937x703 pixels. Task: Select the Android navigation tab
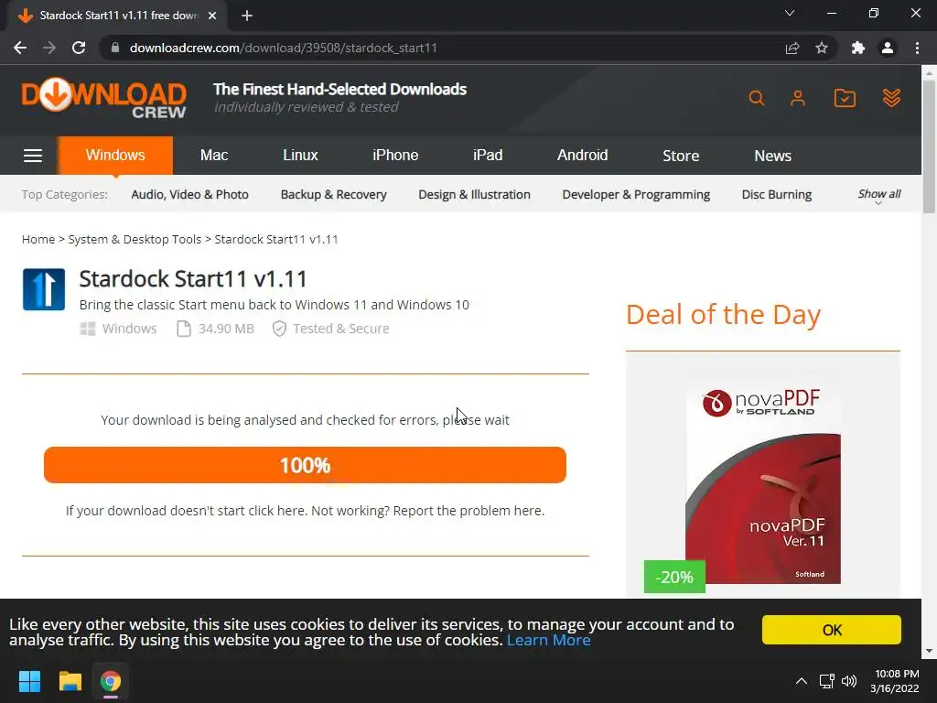click(582, 156)
